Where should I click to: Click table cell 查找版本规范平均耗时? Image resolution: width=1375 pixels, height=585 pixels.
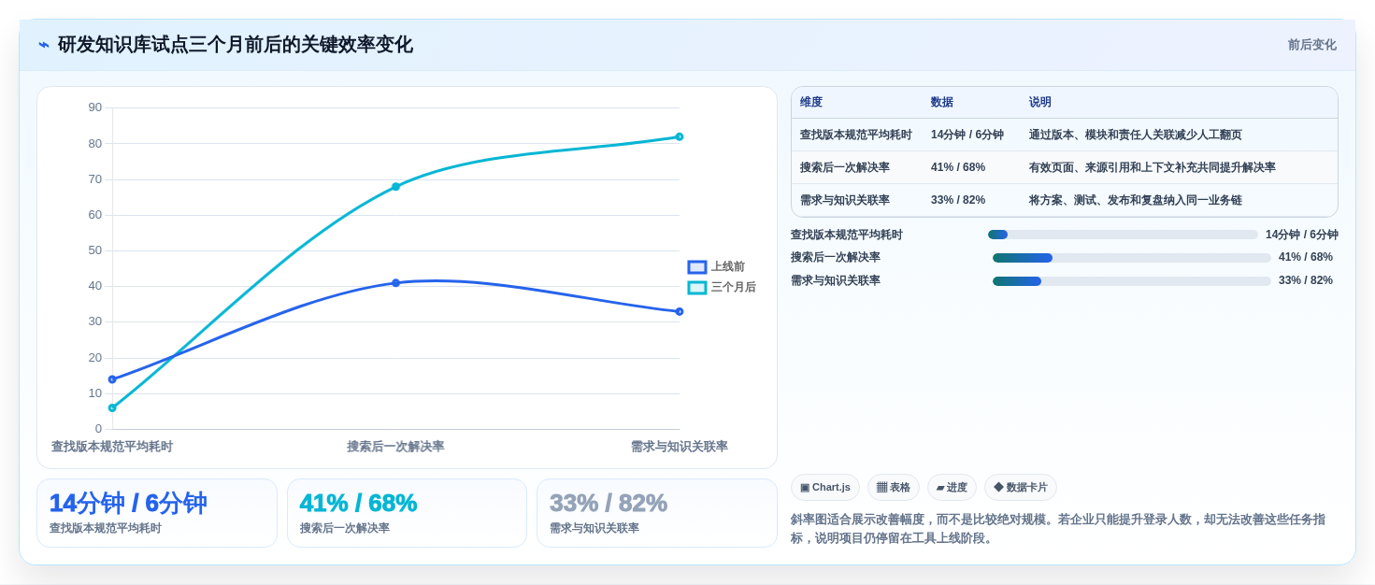tap(856, 135)
